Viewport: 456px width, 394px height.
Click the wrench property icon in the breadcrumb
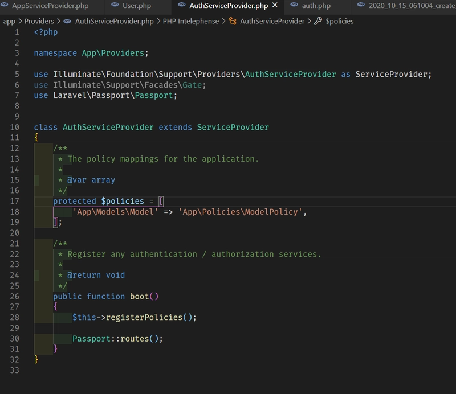[318, 21]
